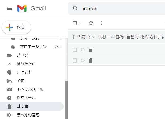This screenshot has width=165, height=119.
Task: Click the search magnifier icon
Action: coord(76,8)
